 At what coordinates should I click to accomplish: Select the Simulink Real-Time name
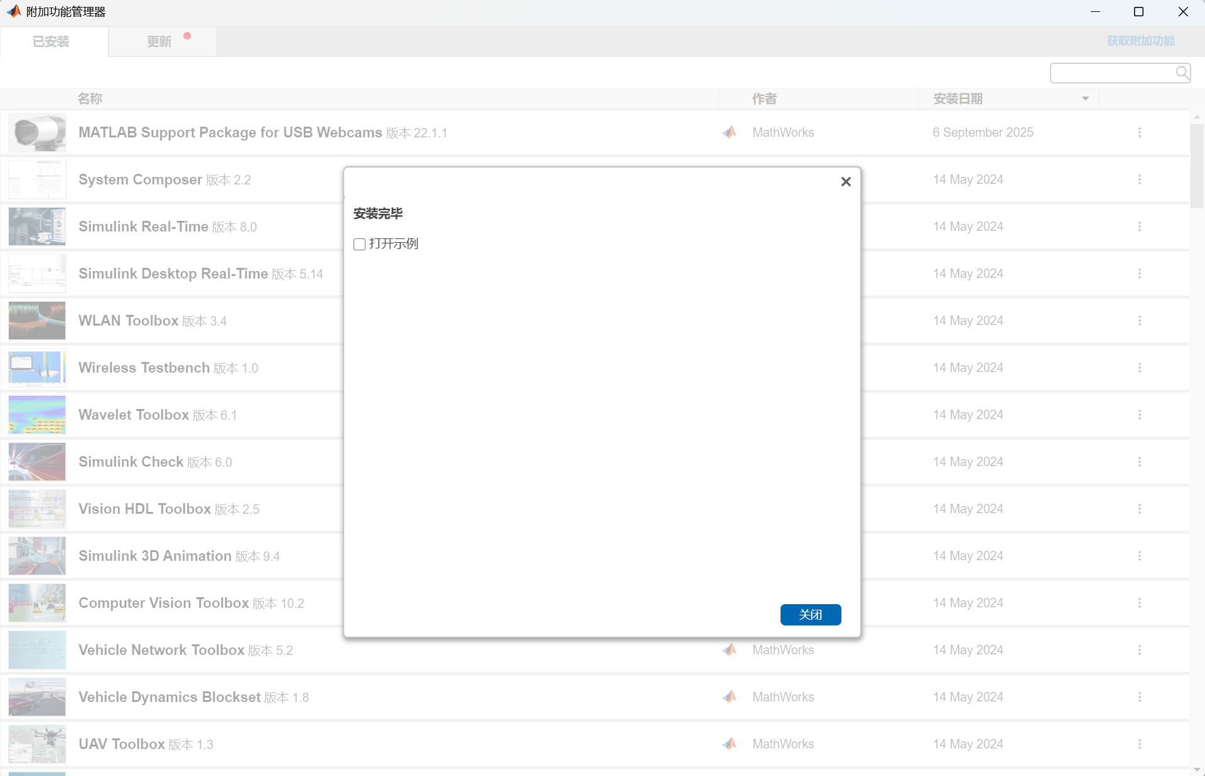pyautogui.click(x=143, y=226)
